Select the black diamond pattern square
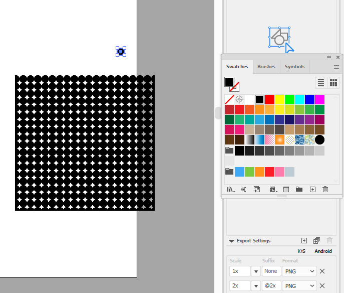Viewport: 344px width, 293px height. (x=85, y=143)
